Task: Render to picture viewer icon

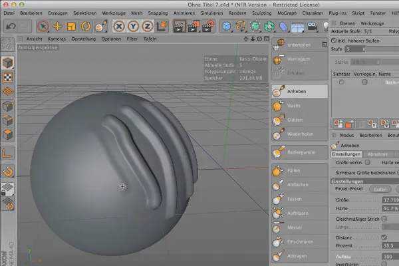Action: [194, 27]
